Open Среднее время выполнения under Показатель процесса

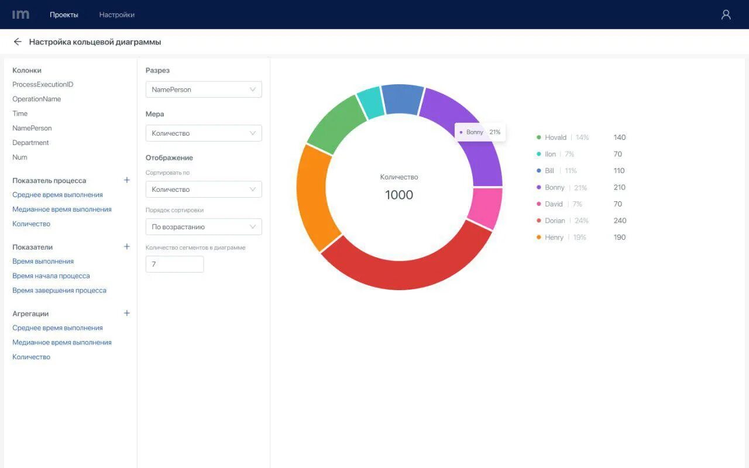pyautogui.click(x=57, y=195)
